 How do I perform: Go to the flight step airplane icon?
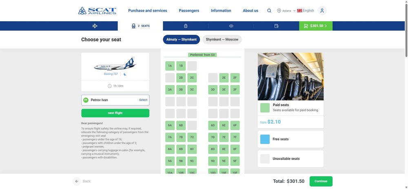coord(95,26)
